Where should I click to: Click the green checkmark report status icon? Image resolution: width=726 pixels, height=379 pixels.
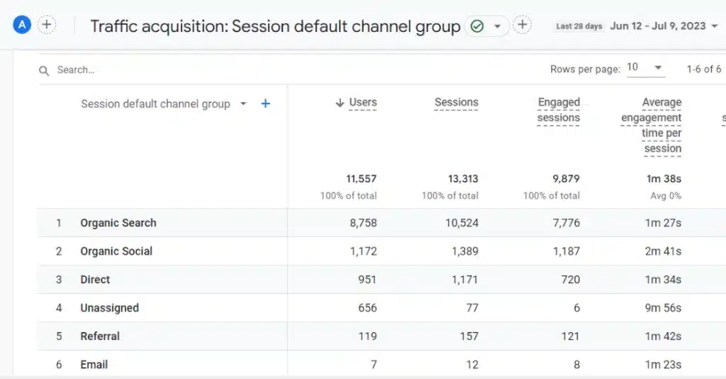pos(477,26)
